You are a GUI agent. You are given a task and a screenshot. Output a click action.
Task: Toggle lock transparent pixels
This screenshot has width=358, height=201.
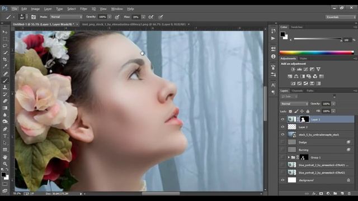[290, 111]
